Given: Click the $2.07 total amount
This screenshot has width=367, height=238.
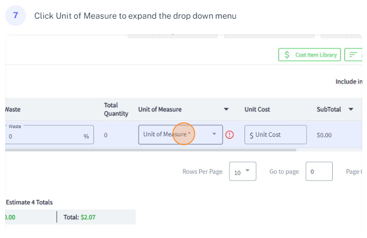Looking at the screenshot, I should (88, 217).
